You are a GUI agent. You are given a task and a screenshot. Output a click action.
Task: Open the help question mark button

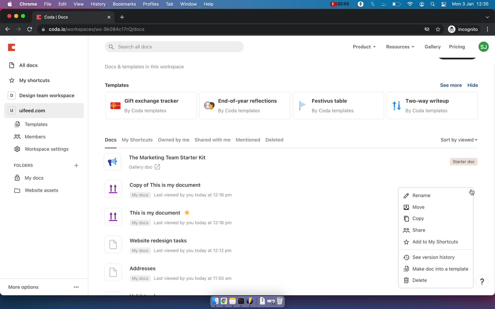click(482, 281)
